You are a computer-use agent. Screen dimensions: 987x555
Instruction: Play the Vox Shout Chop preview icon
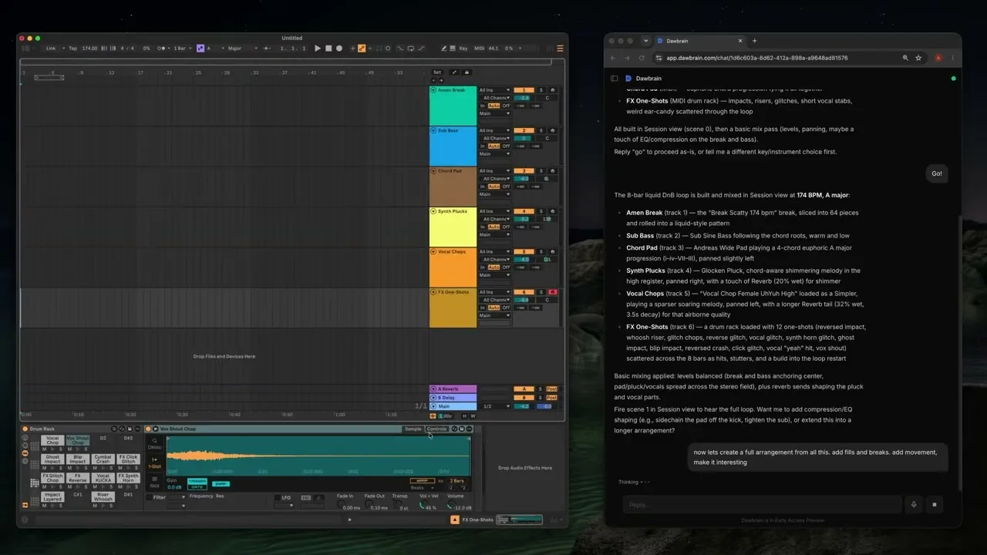pyautogui.click(x=156, y=429)
